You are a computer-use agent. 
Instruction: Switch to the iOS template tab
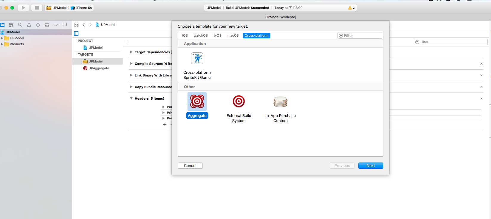click(185, 35)
